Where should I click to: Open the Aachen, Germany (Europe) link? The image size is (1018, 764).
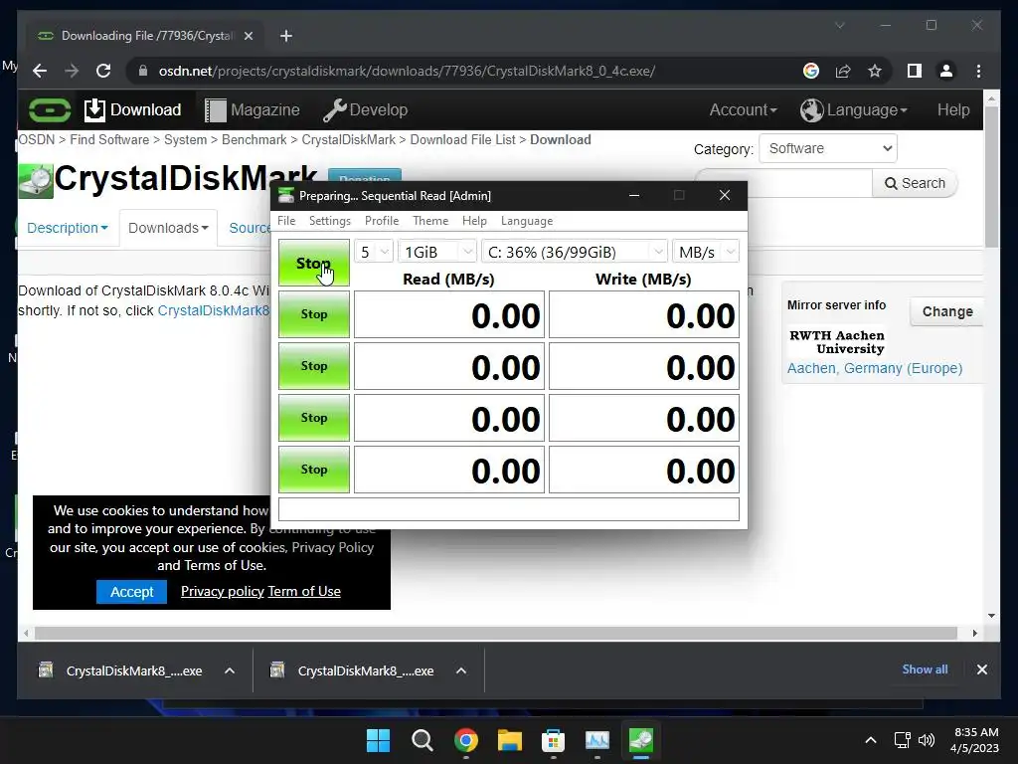[875, 368]
